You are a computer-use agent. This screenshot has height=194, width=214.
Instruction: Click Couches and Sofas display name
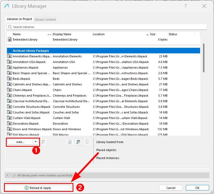click(x=66, y=112)
